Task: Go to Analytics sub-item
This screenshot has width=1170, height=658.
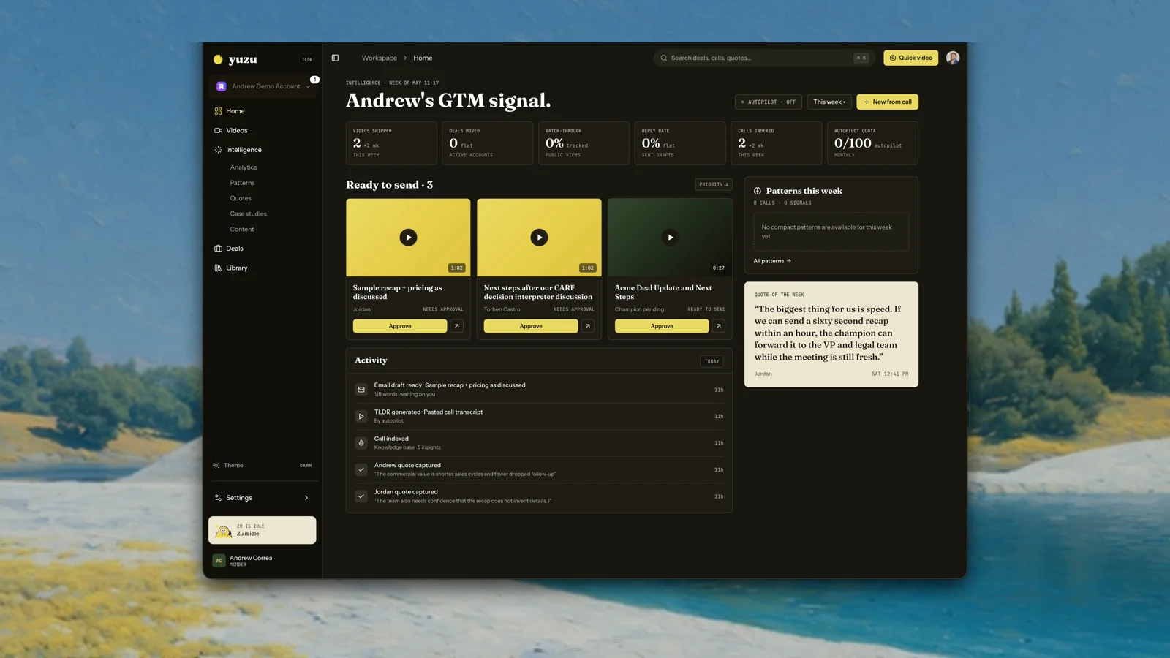Action: [x=244, y=167]
